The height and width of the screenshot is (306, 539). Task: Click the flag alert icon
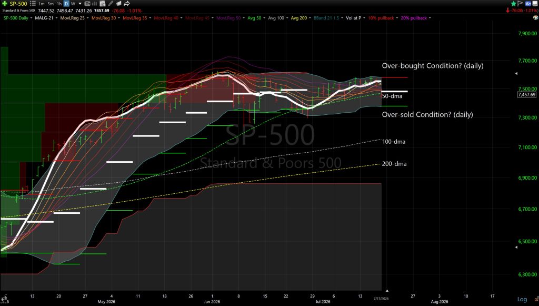pos(520,4)
